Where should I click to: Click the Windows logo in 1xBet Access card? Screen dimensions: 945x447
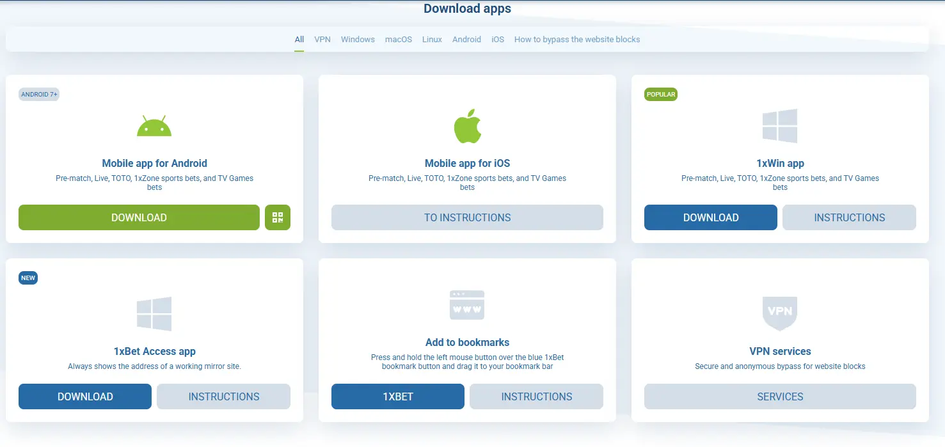coord(154,314)
